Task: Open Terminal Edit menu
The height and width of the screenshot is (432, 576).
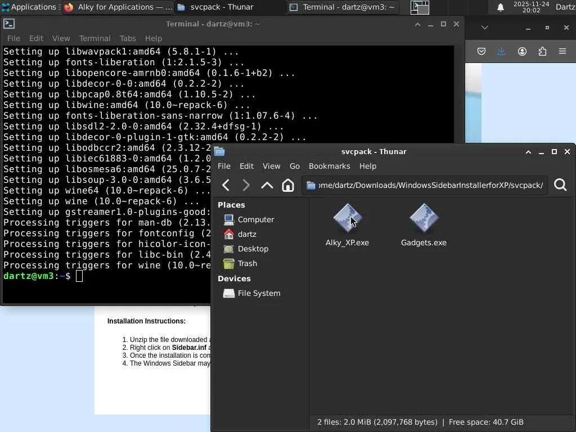Action: pyautogui.click(x=36, y=38)
